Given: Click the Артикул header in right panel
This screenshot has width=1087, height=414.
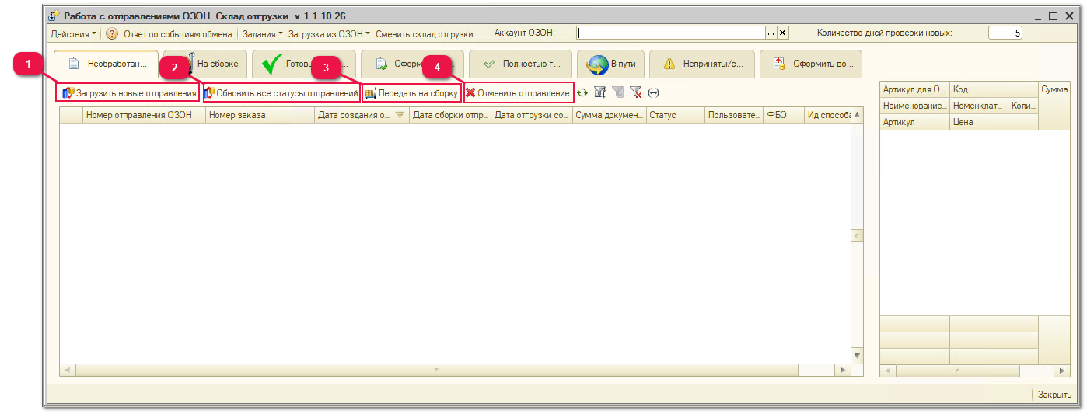Looking at the screenshot, I should 914,122.
